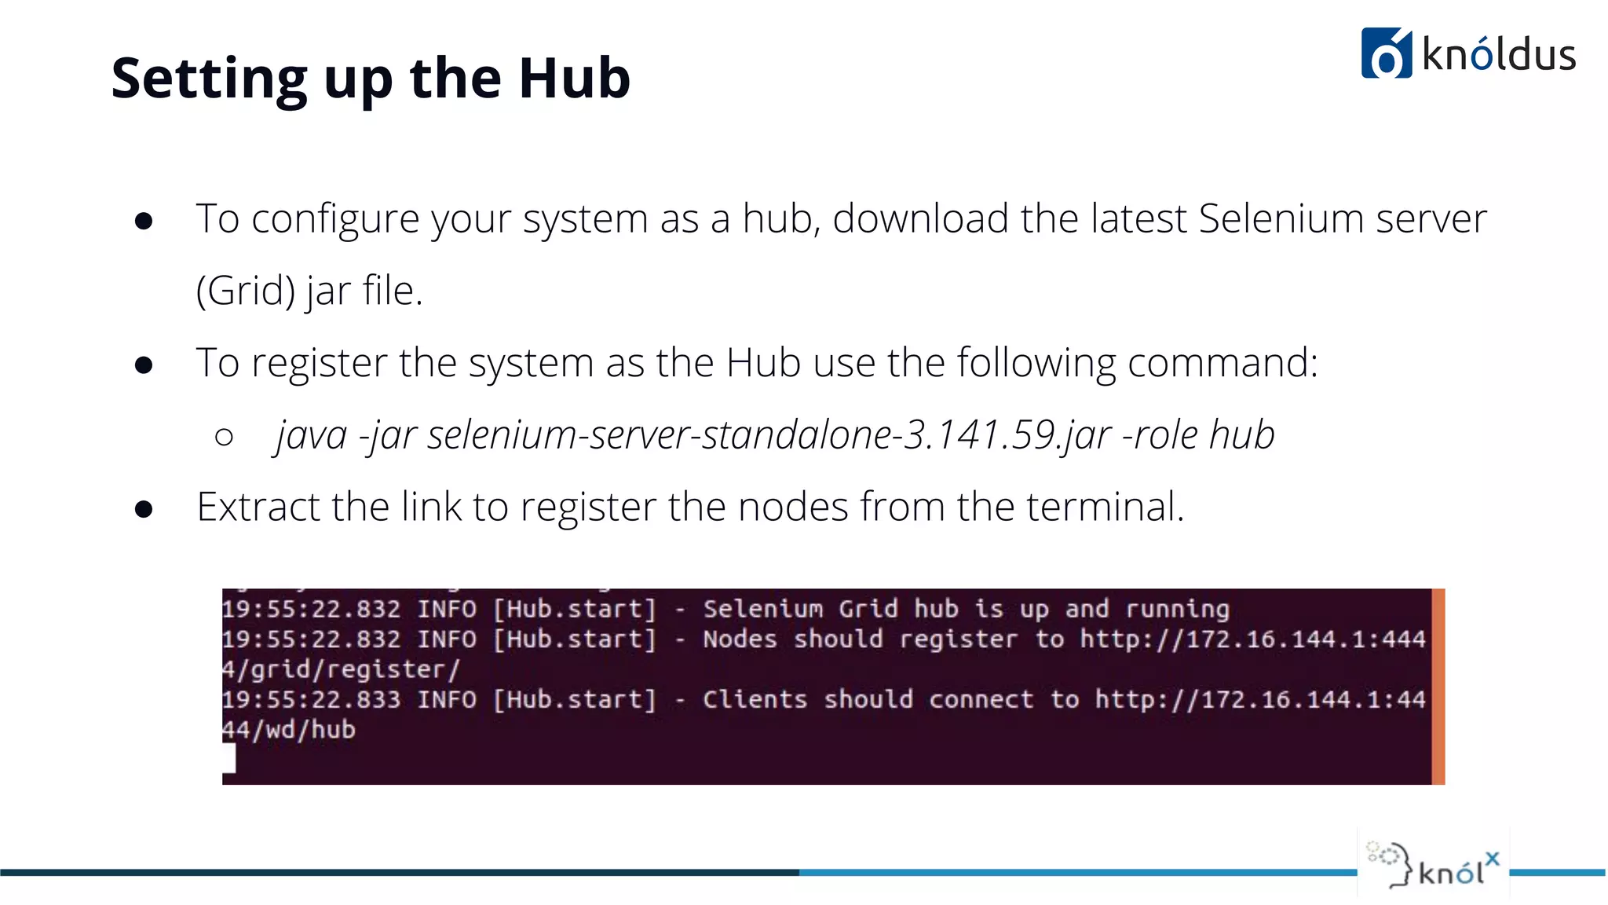Viewport: 1608px width, 905px height.
Task: Click the dark blue progress bar segment
Action: pos(399,872)
